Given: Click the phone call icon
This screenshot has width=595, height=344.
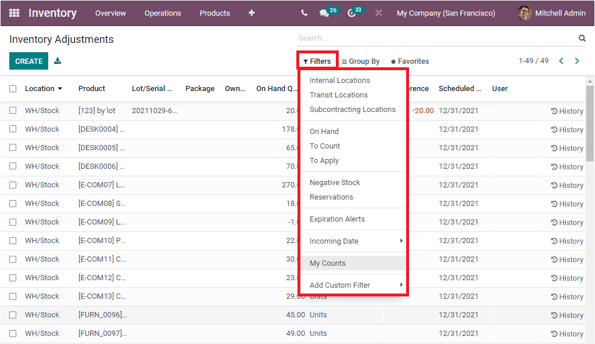Looking at the screenshot, I should click(x=303, y=13).
